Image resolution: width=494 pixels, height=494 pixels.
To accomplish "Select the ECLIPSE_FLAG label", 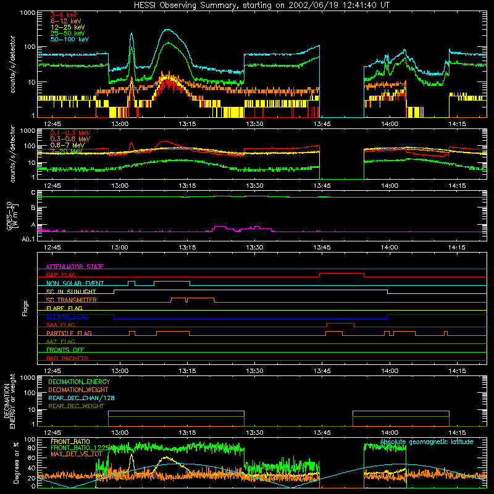I will 67,317.
